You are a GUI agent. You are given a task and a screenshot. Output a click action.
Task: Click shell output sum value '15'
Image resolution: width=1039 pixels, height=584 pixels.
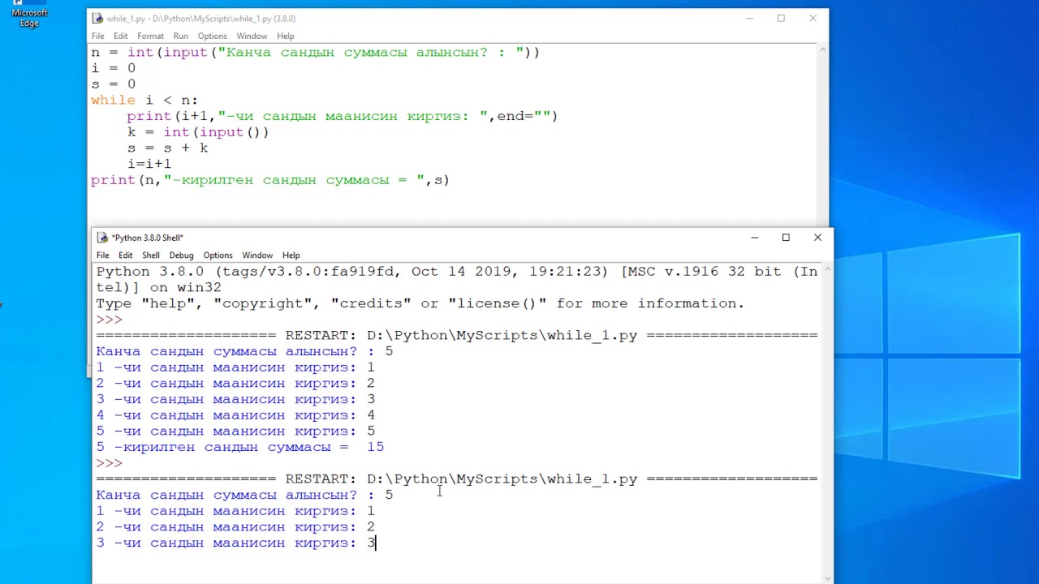tap(375, 447)
